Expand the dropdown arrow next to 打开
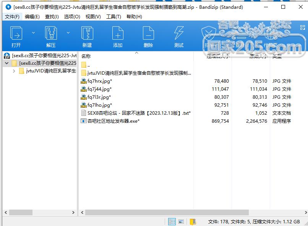The image size is (308, 226). click(33, 33)
